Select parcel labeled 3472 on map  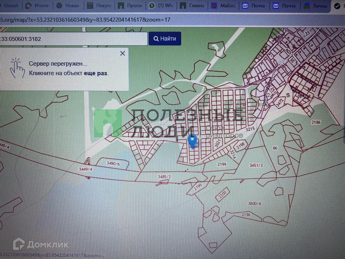(x=280, y=103)
